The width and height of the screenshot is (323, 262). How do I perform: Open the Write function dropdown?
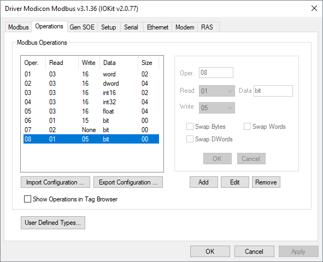click(217, 108)
